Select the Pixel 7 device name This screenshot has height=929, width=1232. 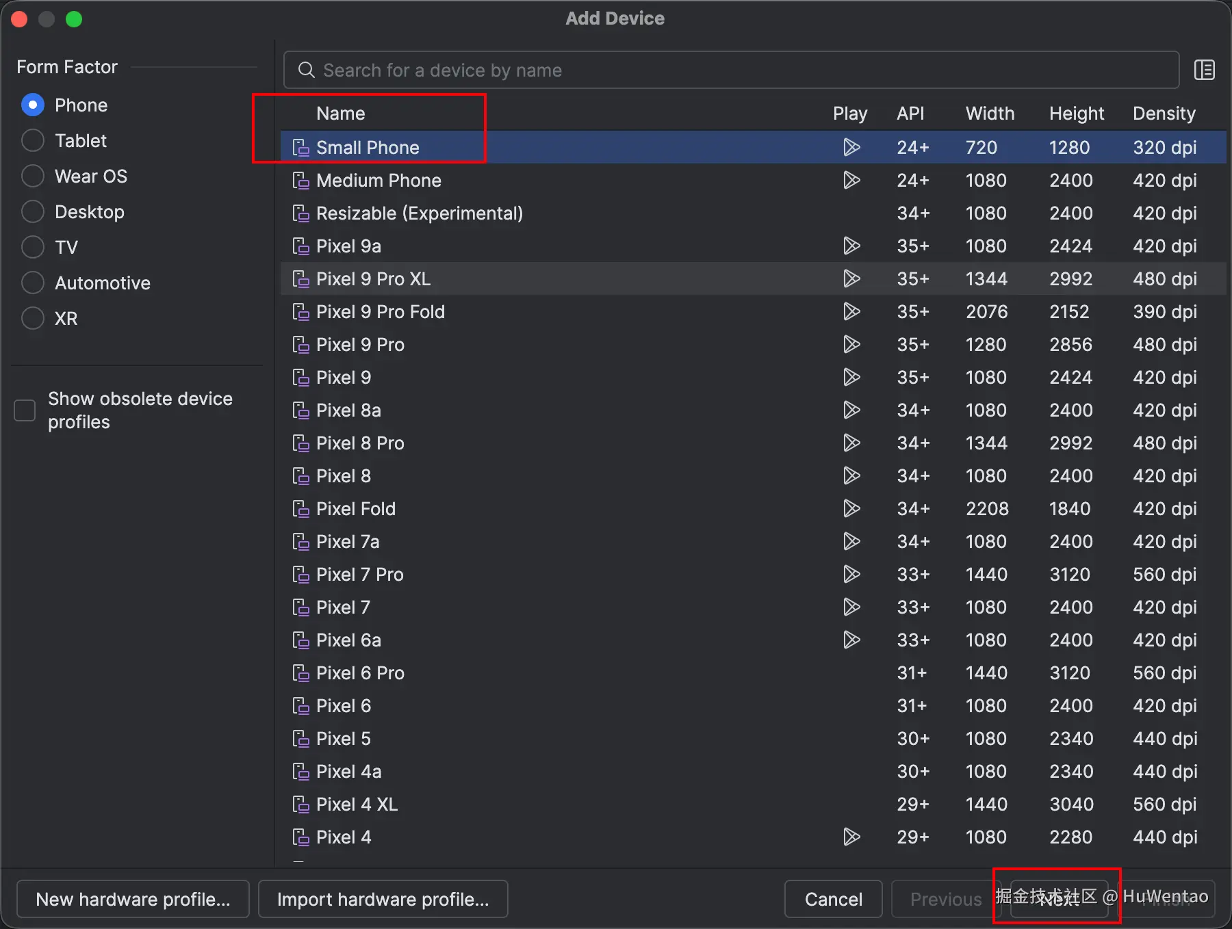[343, 607]
